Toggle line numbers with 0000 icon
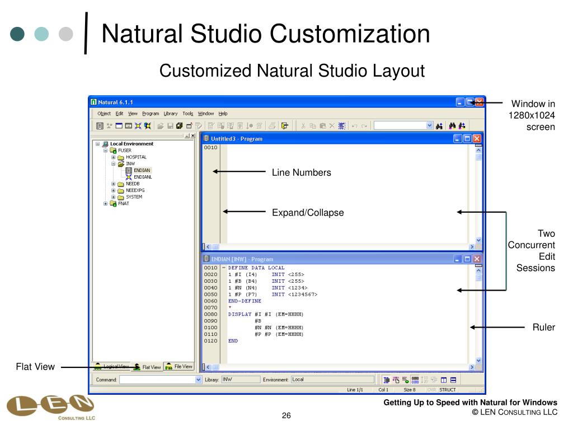 tap(415, 380)
